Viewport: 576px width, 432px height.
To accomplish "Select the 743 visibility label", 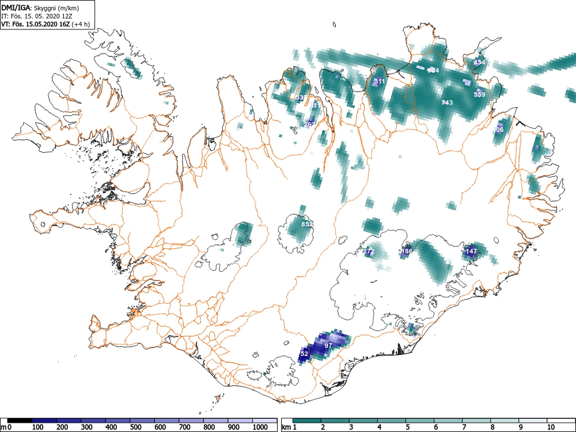I will click(x=447, y=103).
